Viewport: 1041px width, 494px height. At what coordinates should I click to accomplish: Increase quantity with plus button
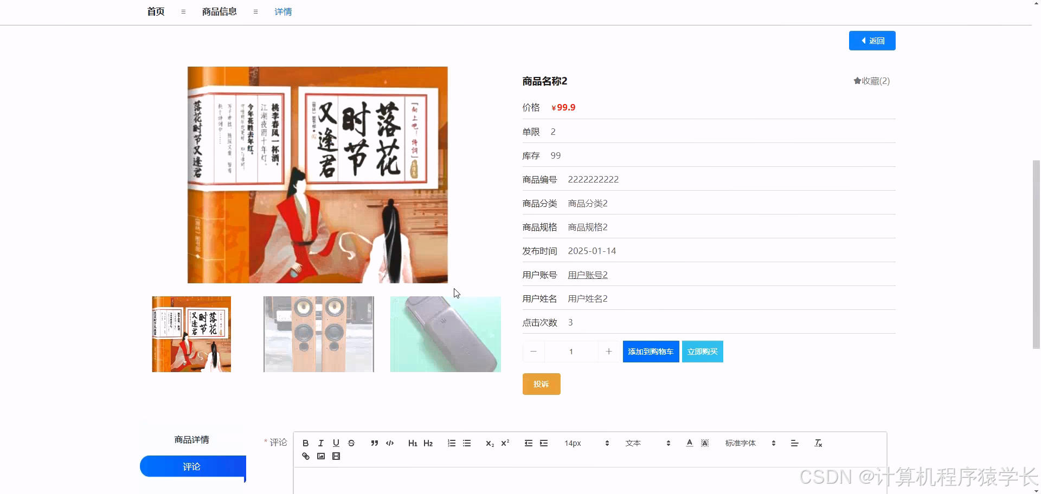tap(609, 352)
